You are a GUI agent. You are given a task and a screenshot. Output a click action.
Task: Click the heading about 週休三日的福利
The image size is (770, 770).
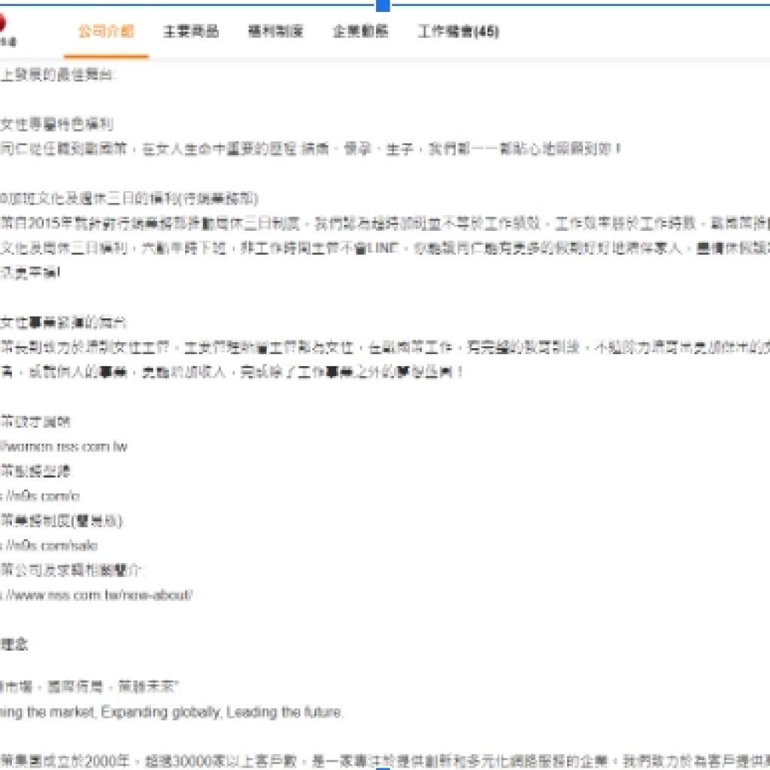(x=129, y=199)
